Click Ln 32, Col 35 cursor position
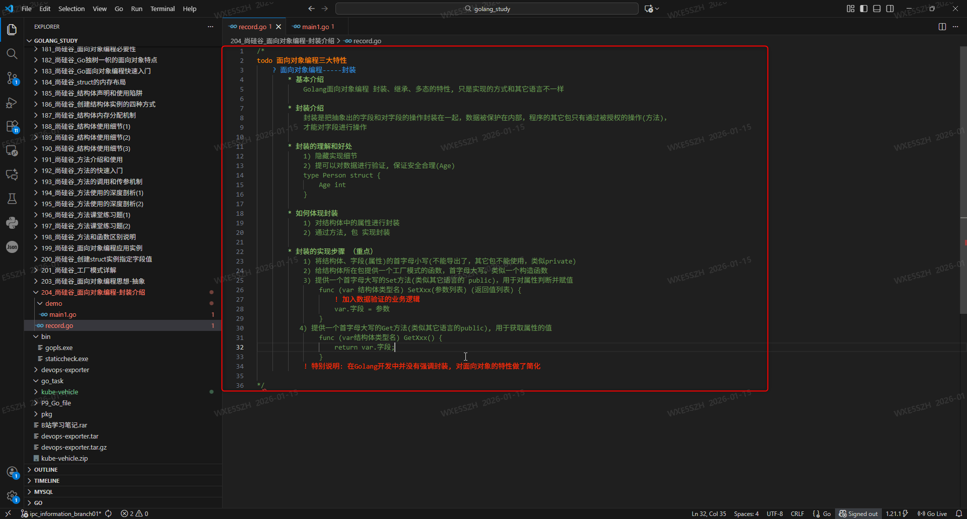 point(709,513)
